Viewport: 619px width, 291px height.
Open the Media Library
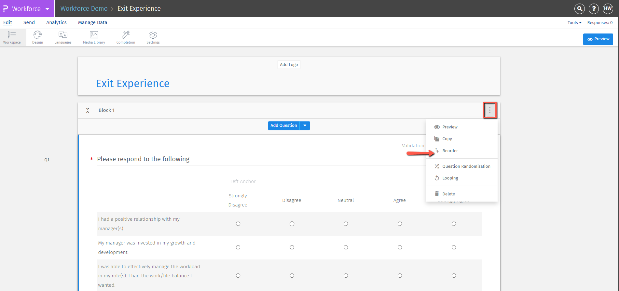click(94, 37)
